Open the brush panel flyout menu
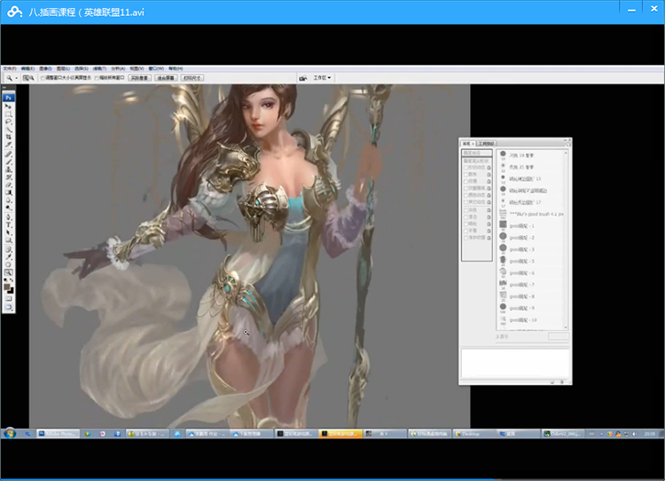This screenshot has width=665, height=481. (x=567, y=145)
